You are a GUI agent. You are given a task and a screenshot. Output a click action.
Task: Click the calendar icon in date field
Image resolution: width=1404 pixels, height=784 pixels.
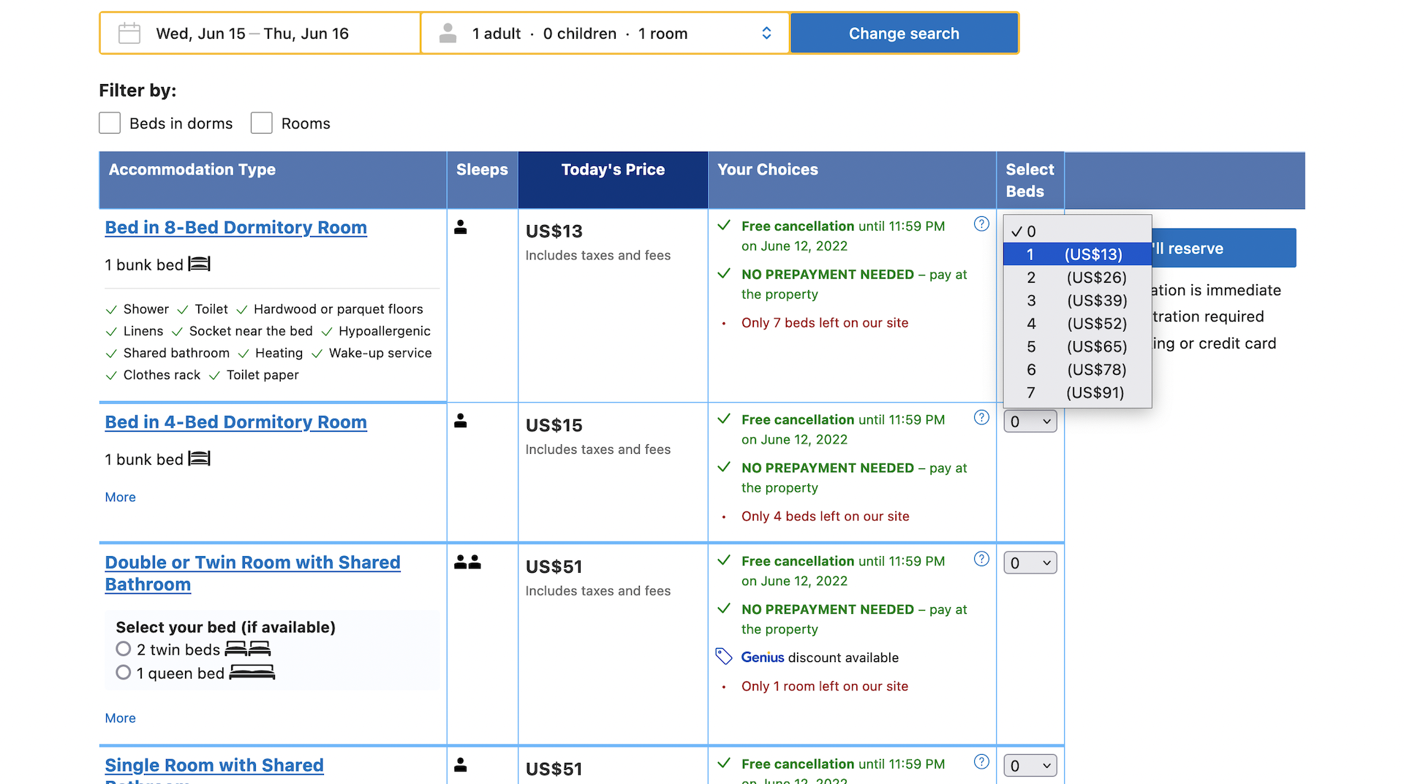(x=129, y=34)
